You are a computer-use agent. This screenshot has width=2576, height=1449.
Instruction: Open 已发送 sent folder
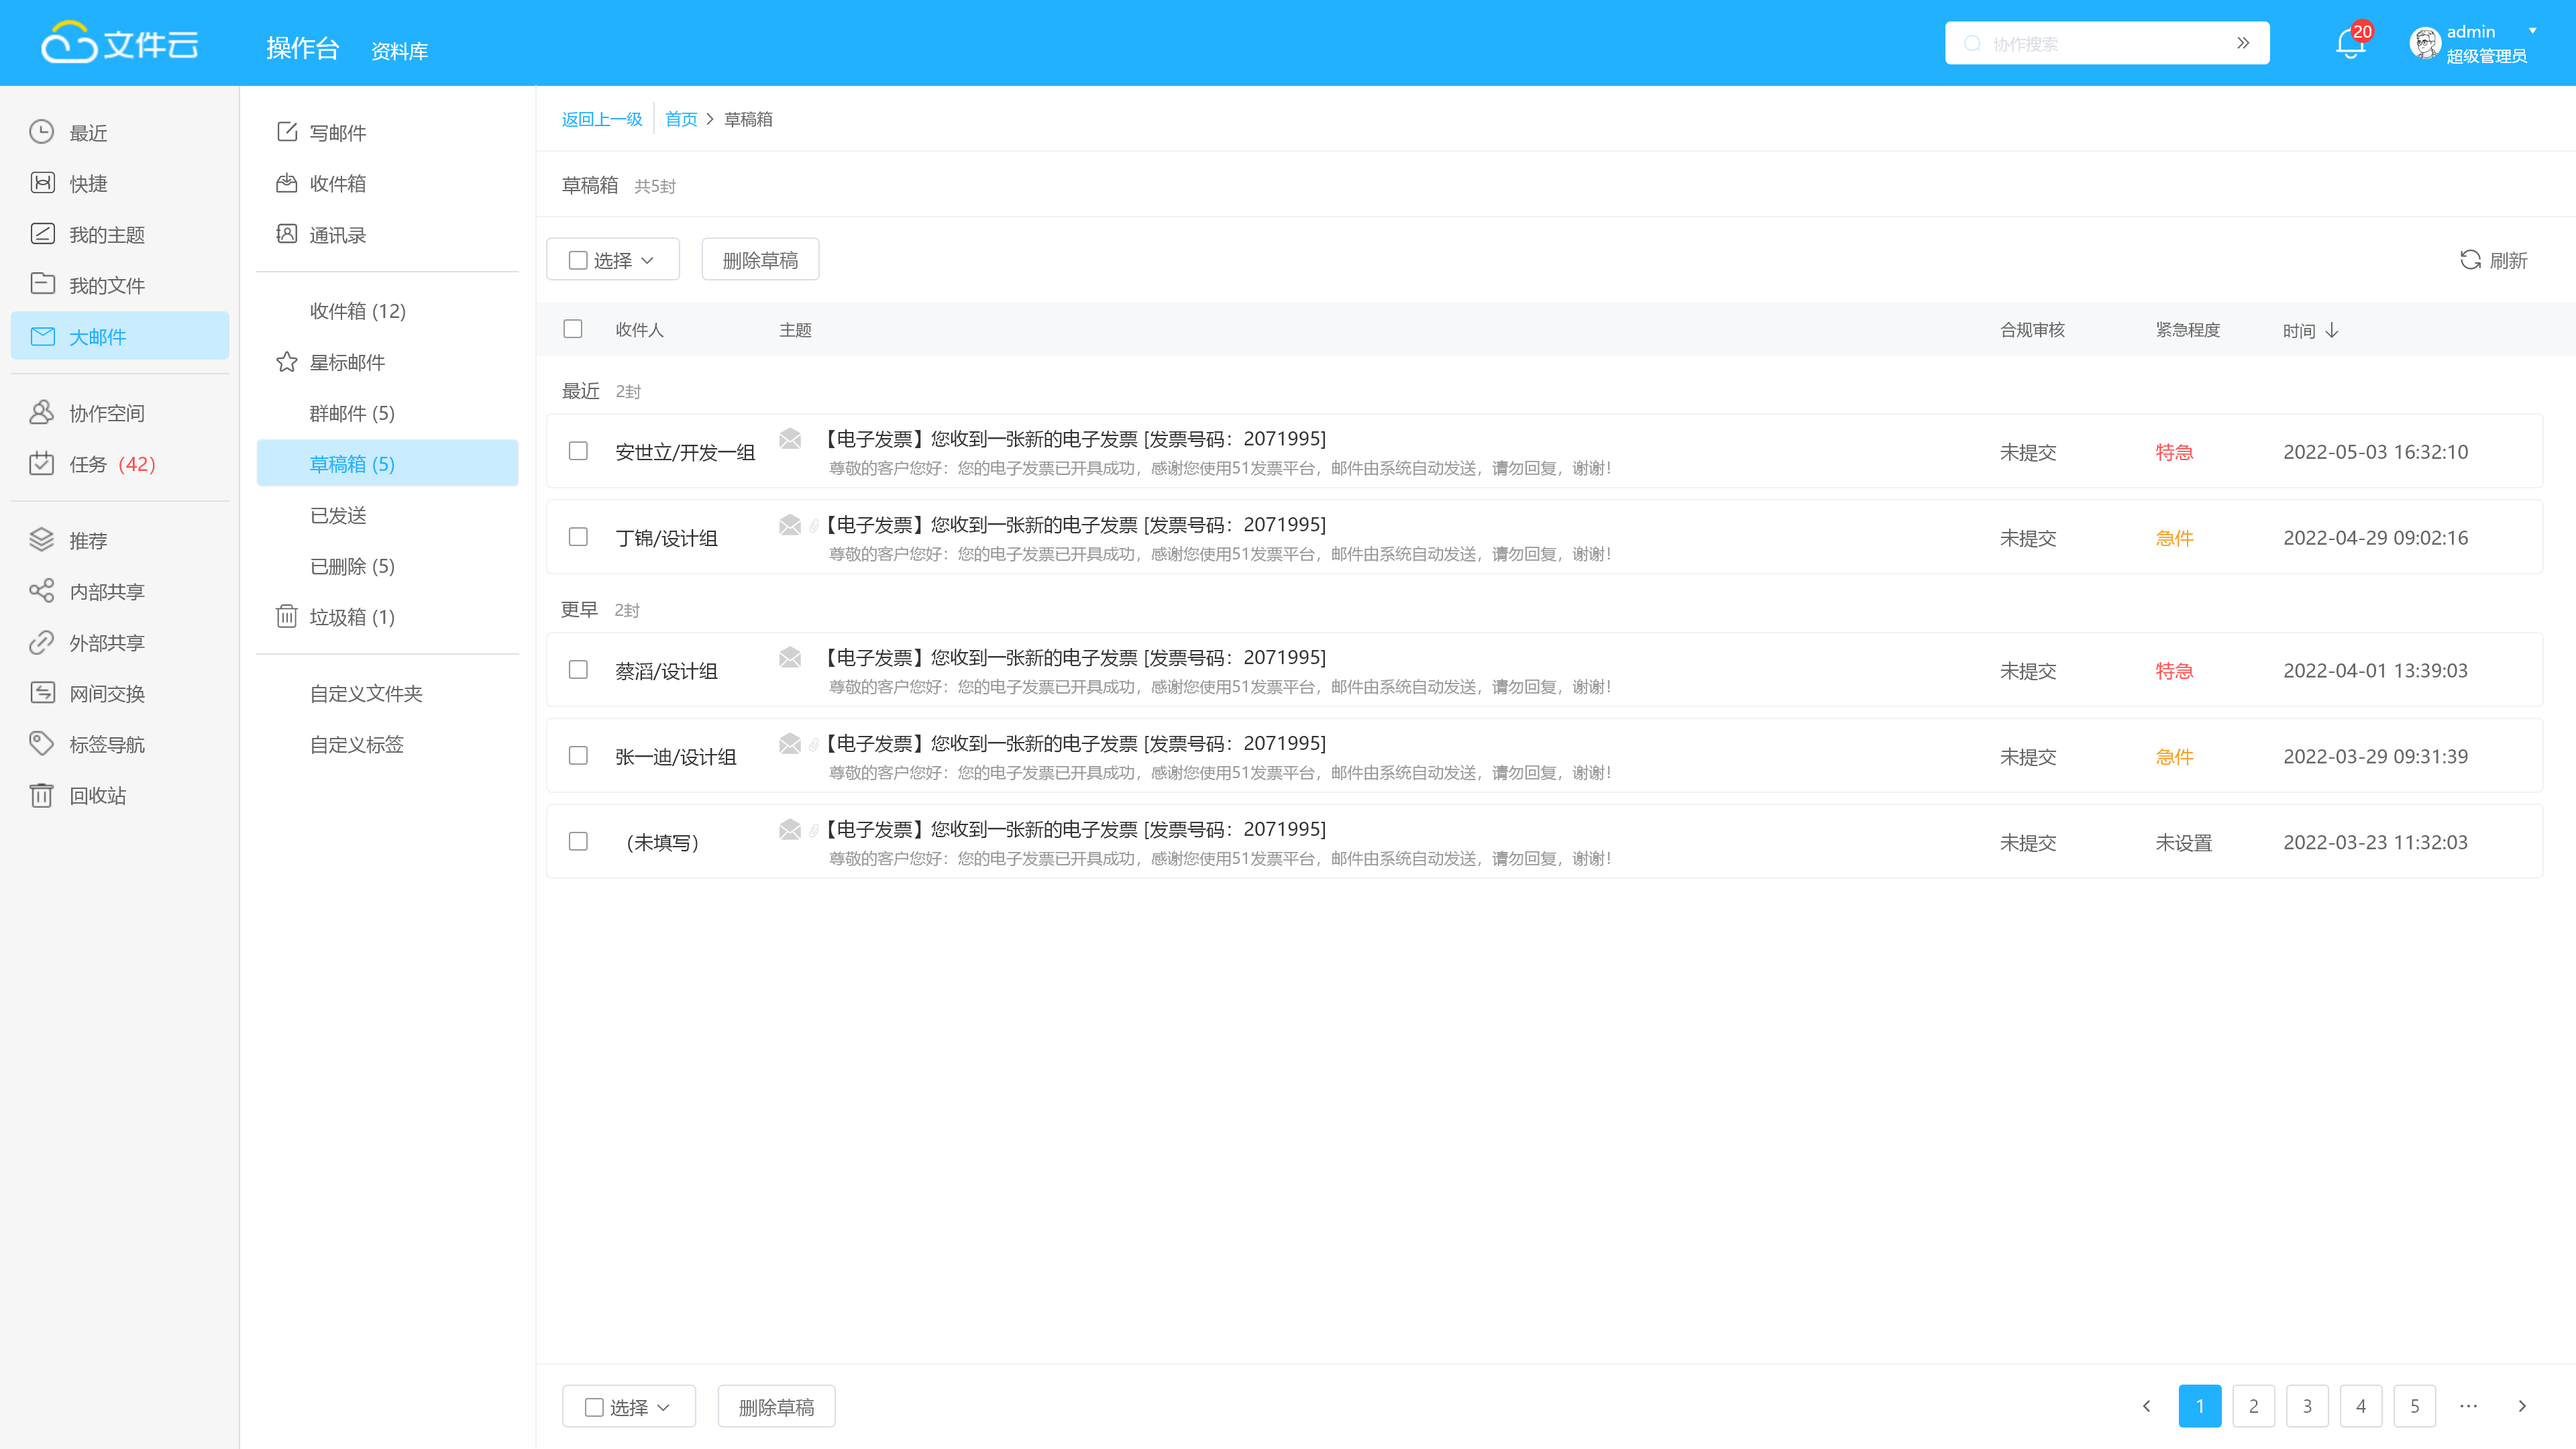(338, 515)
